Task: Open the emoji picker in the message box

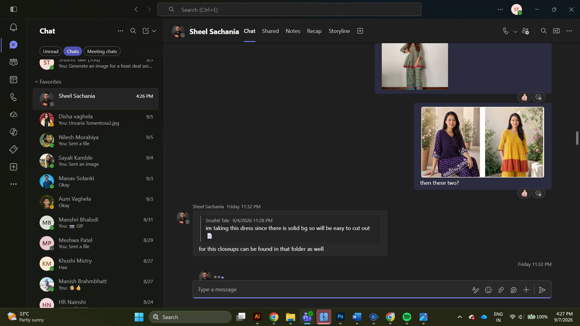Action: click(x=488, y=290)
